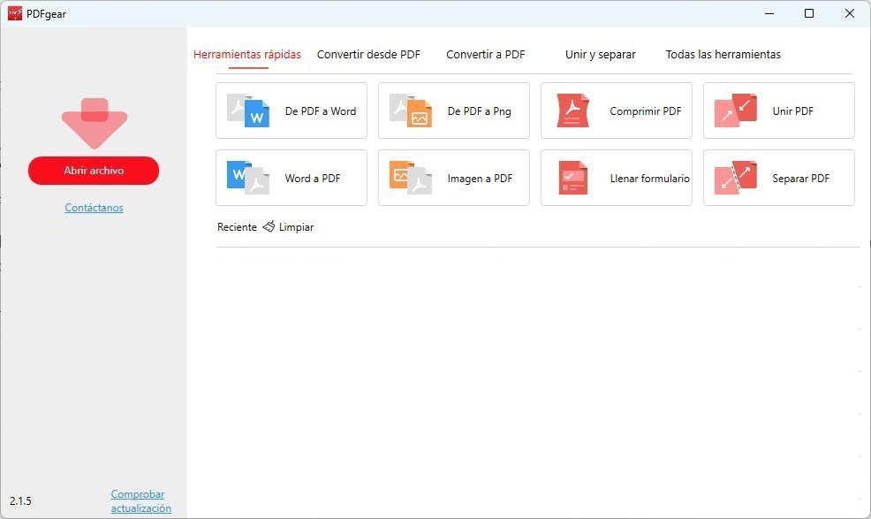This screenshot has height=519, width=871.
Task: Select the Herramientas rápidas tab
Action: pyautogui.click(x=247, y=54)
